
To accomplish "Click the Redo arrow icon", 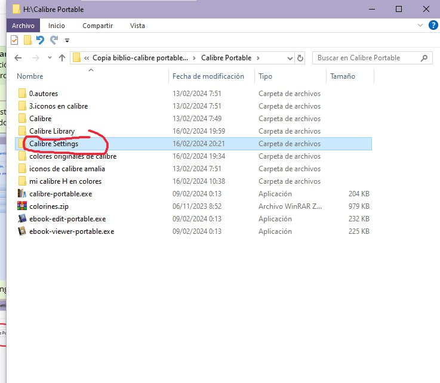I will point(54,41).
